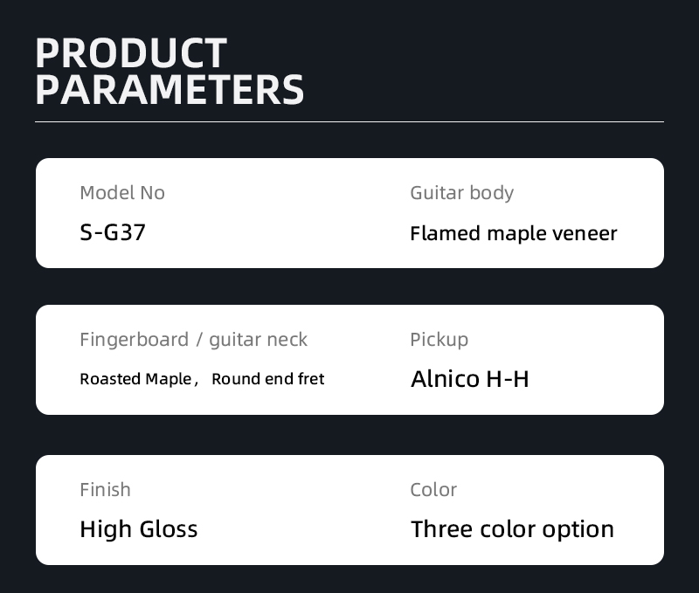Select the Model No label
This screenshot has height=593, width=699.
[x=122, y=193]
